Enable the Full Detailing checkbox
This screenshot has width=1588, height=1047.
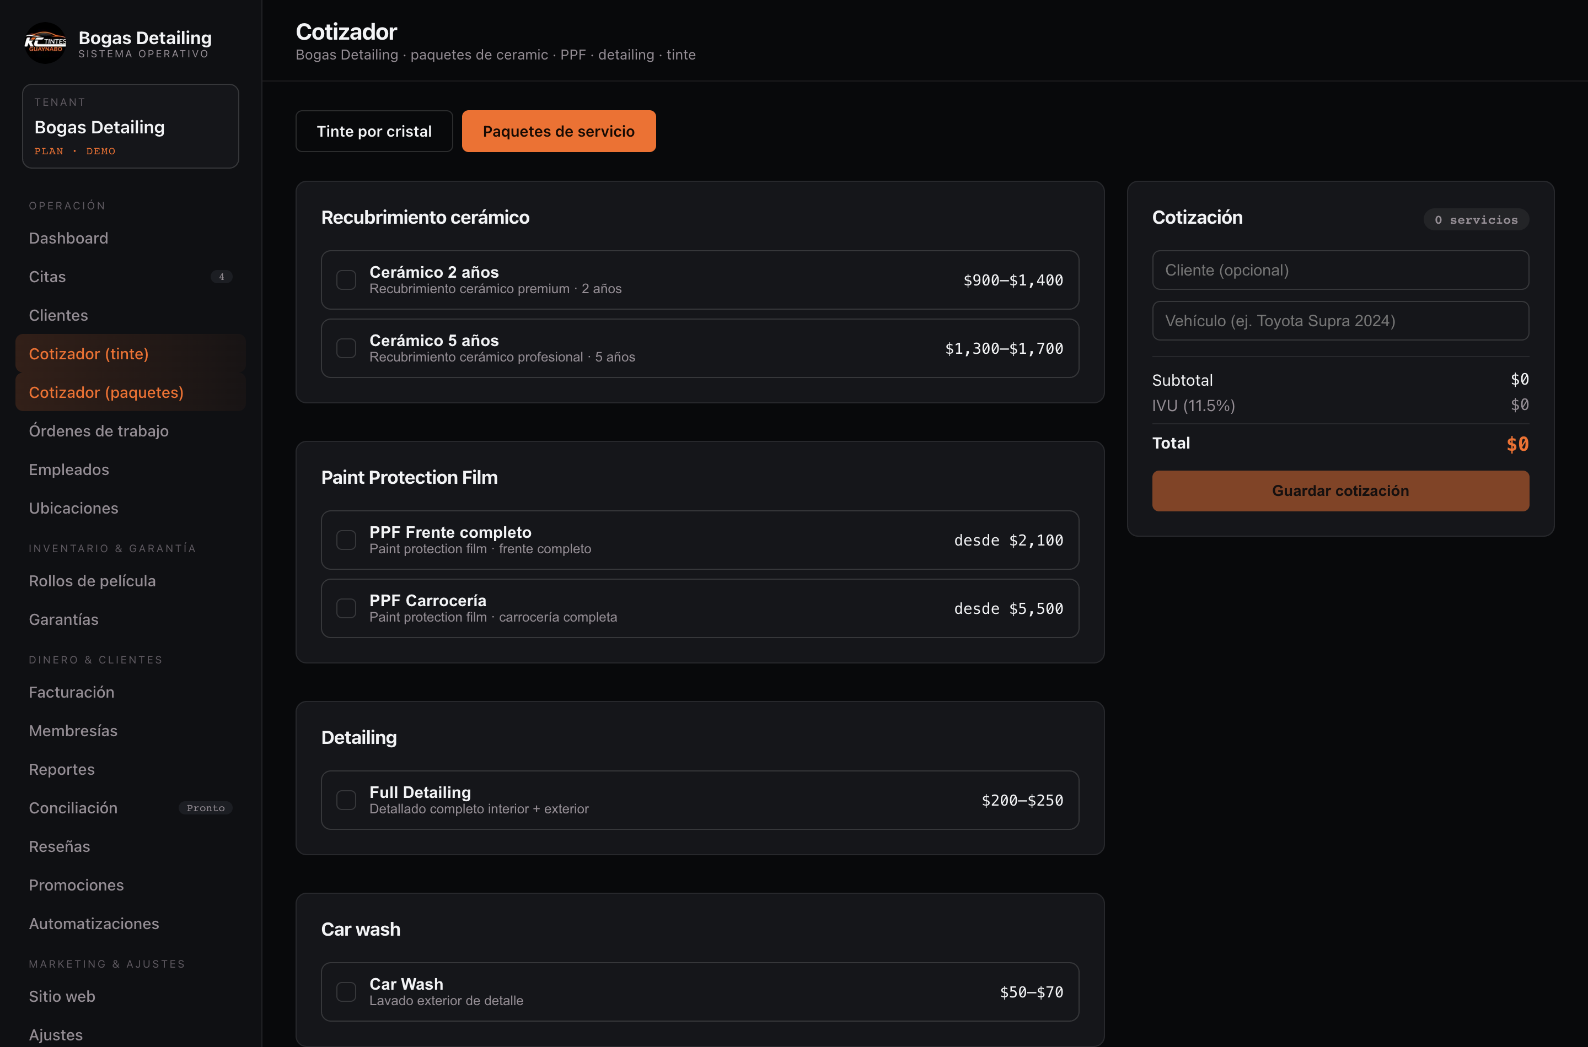[x=346, y=800]
